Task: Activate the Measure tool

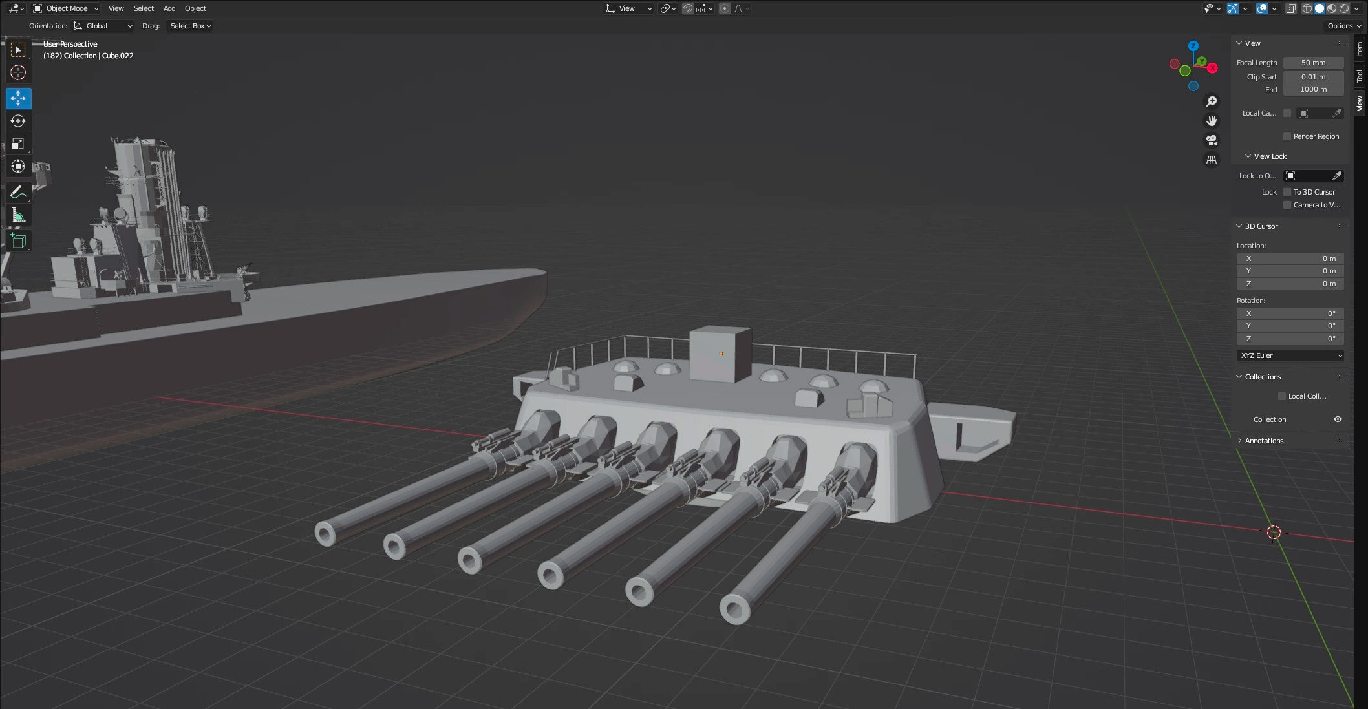Action: [18, 215]
